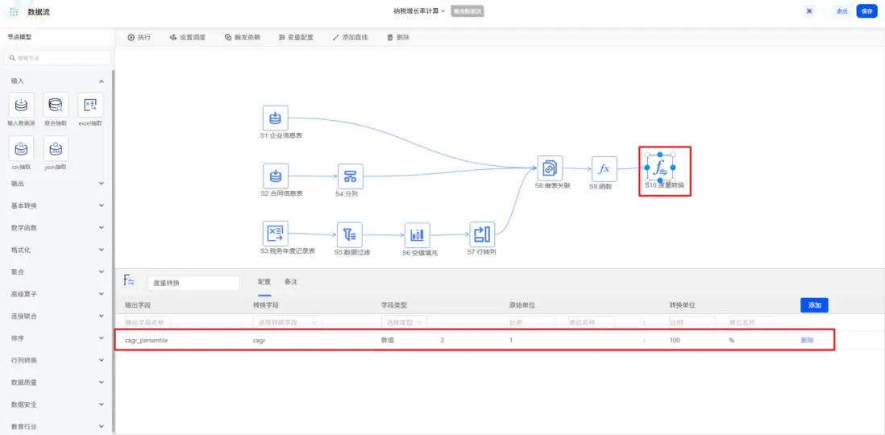This screenshot has height=435, width=885.
Task: Expand the 格式化 category
Action: (101, 250)
